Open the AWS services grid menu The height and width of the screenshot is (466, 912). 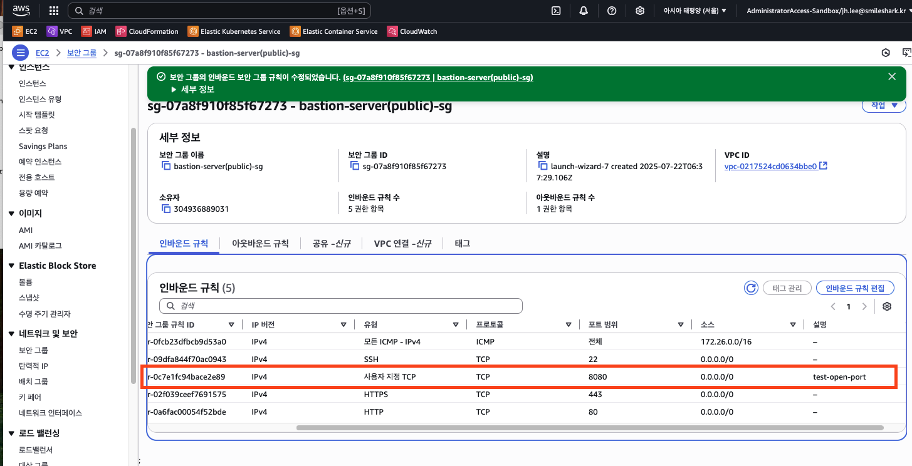[x=54, y=11]
